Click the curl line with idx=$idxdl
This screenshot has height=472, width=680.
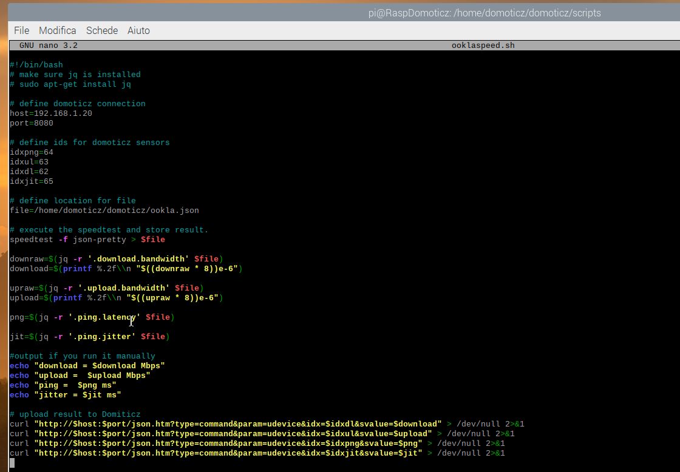tap(267, 424)
